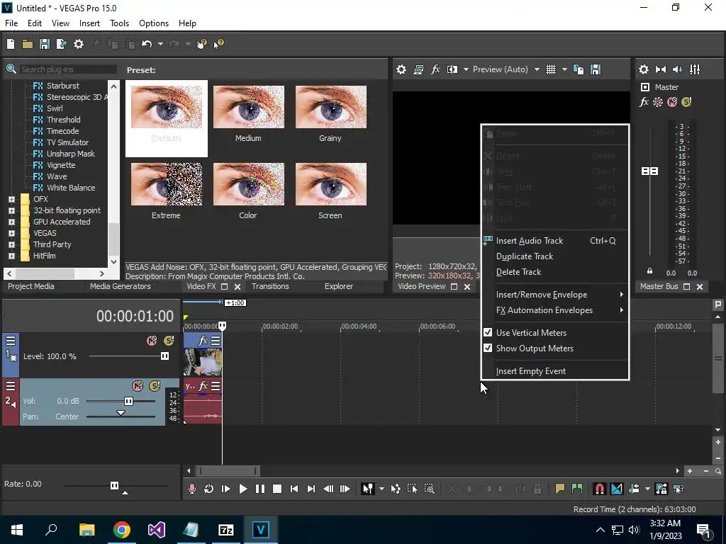The height and width of the screenshot is (544, 726).
Task: Toggle Mute on video track 1
Action: pos(152,341)
